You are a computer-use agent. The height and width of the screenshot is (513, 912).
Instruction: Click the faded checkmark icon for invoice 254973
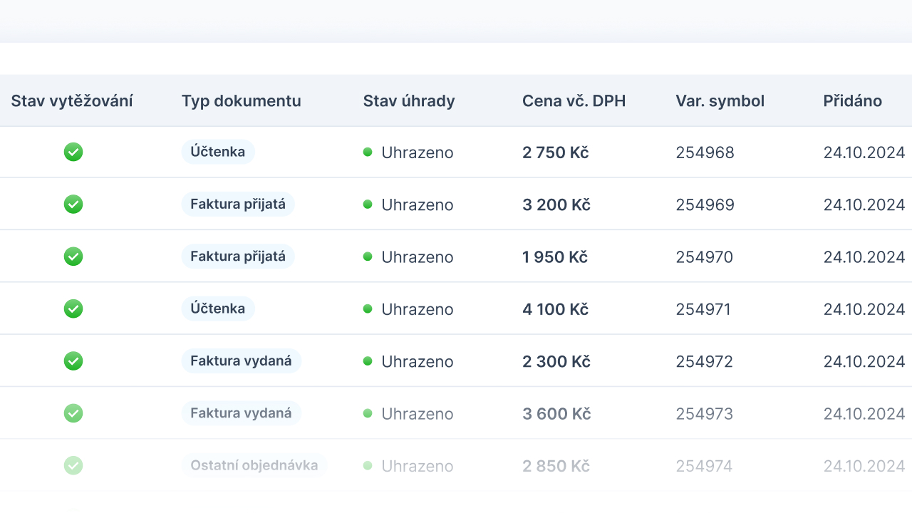pos(73,413)
